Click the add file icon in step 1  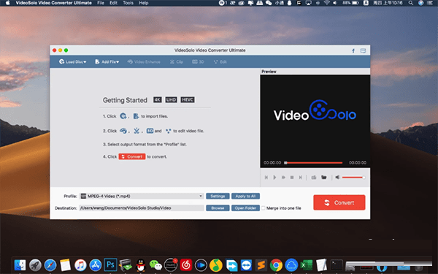point(136,116)
